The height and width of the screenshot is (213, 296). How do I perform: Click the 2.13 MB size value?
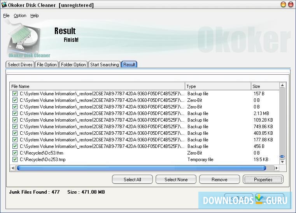(261, 113)
